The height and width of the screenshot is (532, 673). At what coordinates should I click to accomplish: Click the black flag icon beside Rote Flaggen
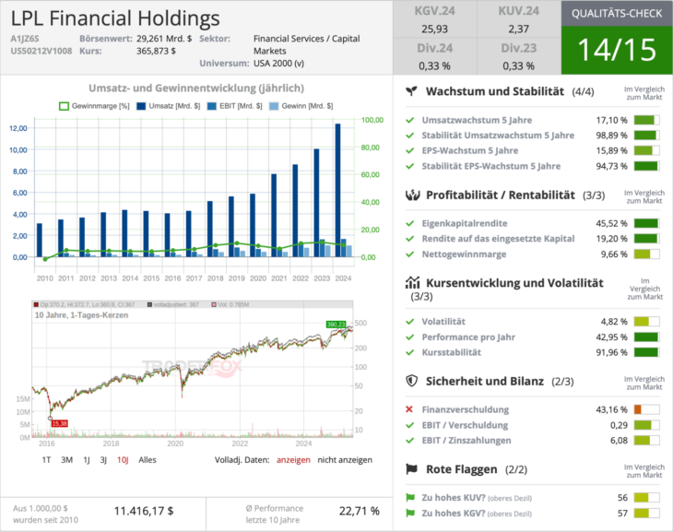411,469
